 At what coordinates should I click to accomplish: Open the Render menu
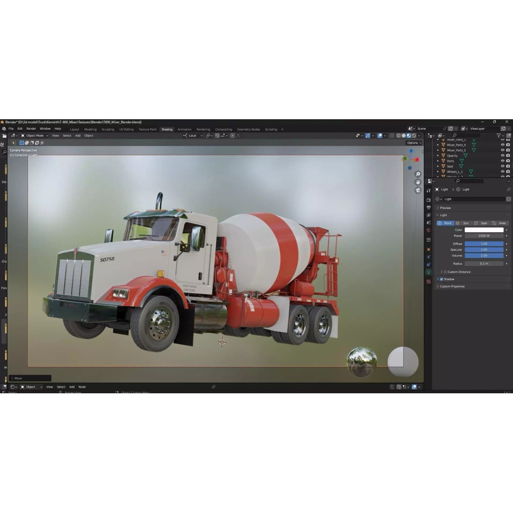31,129
